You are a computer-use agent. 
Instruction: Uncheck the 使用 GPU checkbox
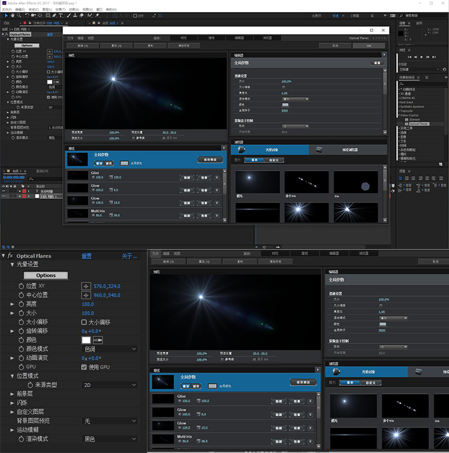point(84,367)
